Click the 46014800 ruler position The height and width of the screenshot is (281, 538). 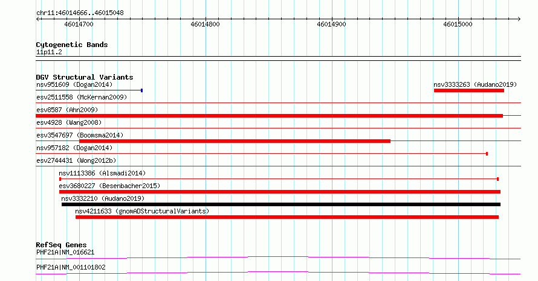click(205, 24)
